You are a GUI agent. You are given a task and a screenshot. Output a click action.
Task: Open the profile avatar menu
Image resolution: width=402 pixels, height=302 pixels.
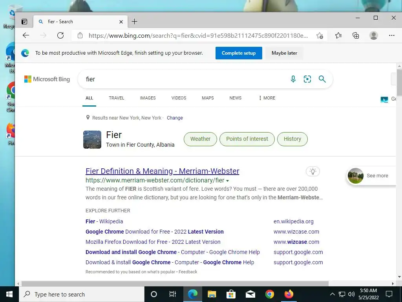click(x=374, y=35)
